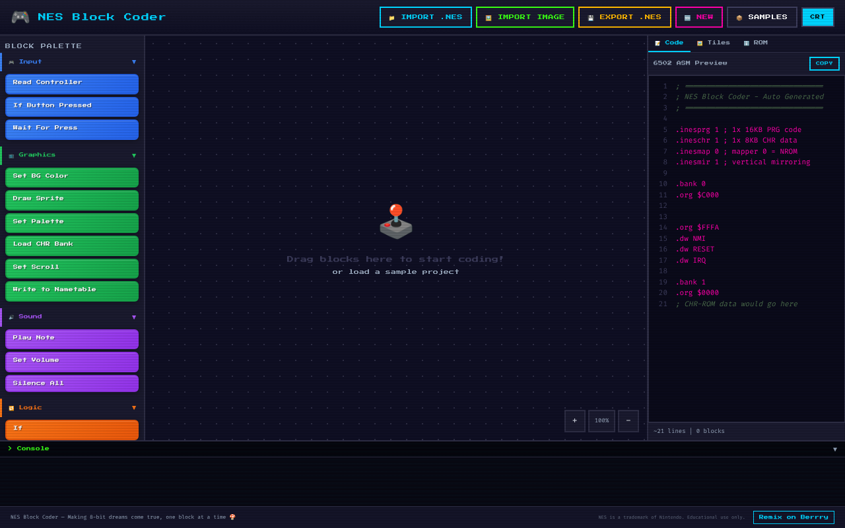
Task: Collapse the Graphics category arrow
Action: point(134,156)
